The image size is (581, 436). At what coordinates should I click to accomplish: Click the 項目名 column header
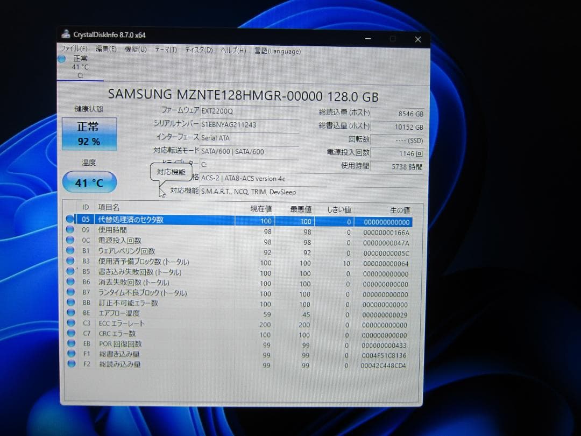pyautogui.click(x=109, y=207)
